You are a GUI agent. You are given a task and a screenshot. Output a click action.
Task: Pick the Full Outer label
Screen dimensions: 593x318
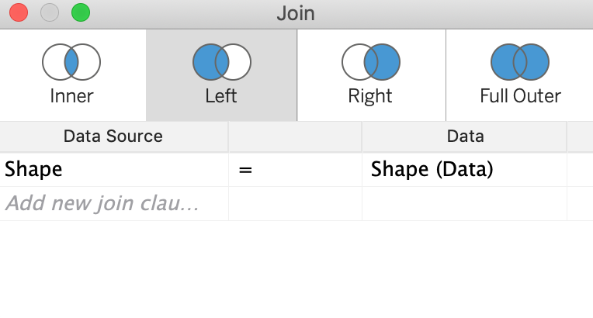520,96
